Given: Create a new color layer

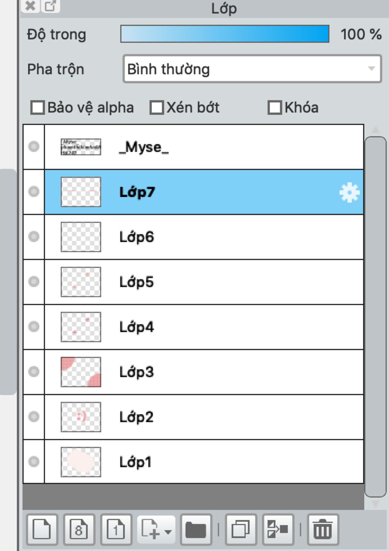Looking at the screenshot, I should [x=42, y=529].
